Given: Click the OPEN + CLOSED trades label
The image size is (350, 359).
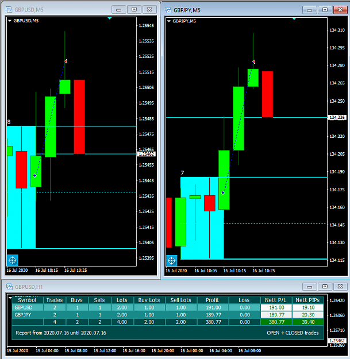Looking at the screenshot, I should (x=293, y=333).
